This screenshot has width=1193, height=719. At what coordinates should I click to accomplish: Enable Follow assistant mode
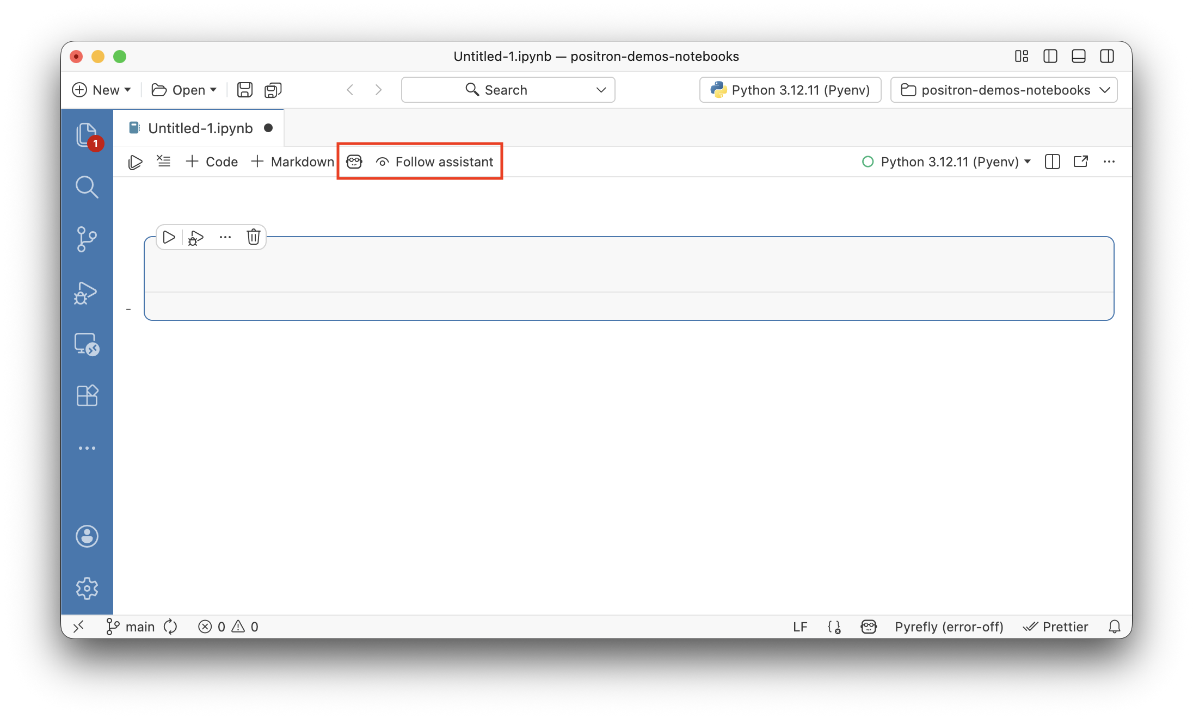(x=434, y=162)
